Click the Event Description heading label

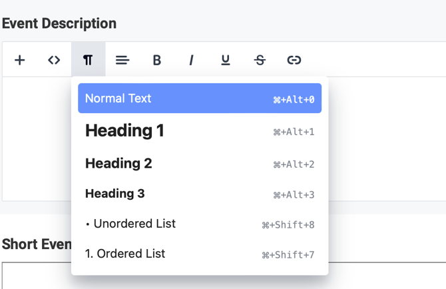59,23
